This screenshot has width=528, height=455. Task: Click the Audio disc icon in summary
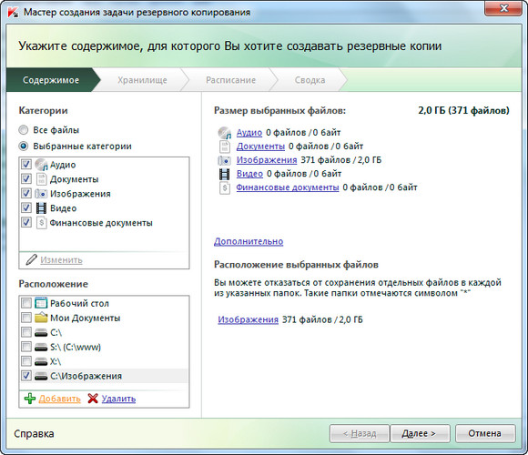point(225,133)
